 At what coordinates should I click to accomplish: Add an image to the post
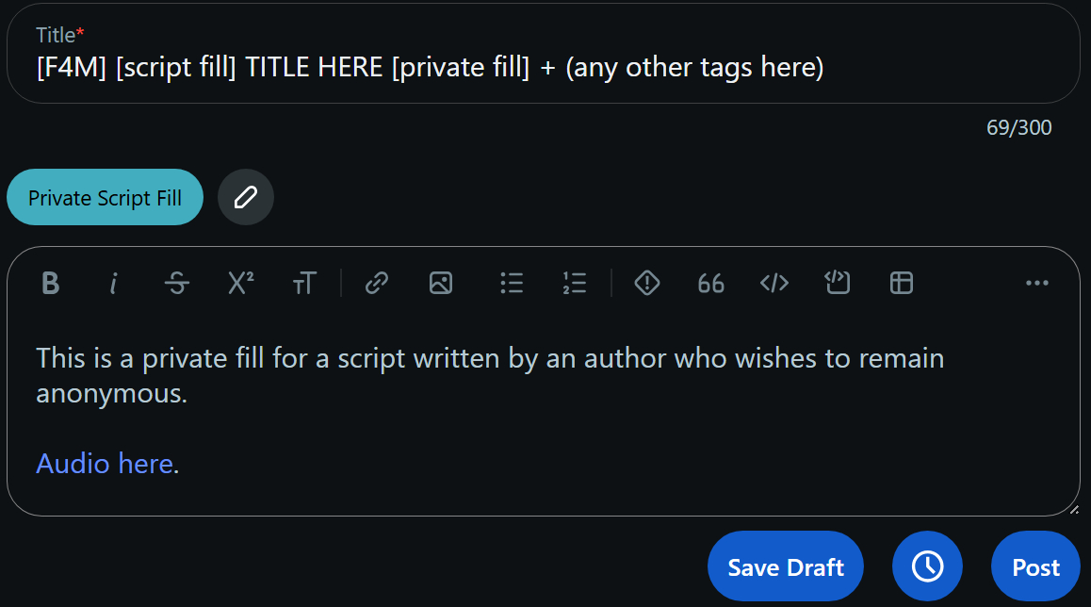point(440,283)
